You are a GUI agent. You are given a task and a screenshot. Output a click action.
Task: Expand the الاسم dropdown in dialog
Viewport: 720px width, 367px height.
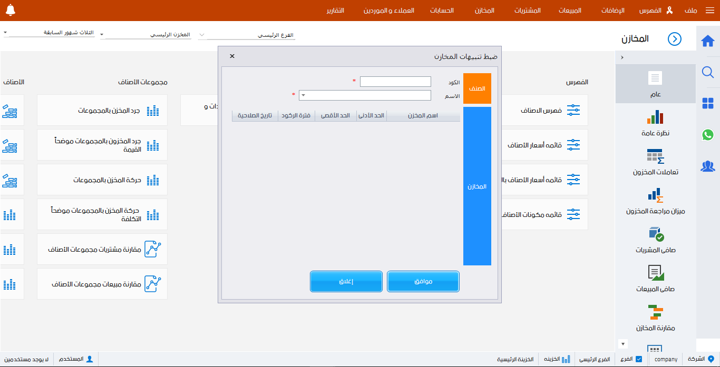pyautogui.click(x=303, y=95)
